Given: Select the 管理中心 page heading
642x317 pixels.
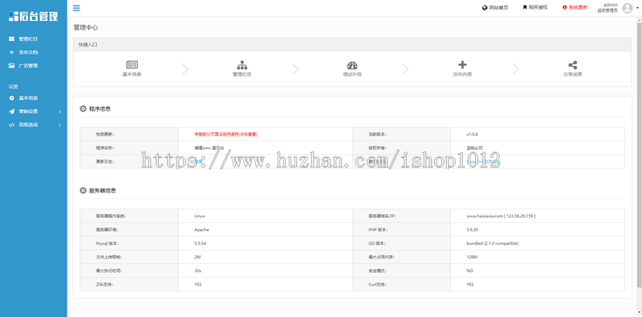Looking at the screenshot, I should [x=86, y=27].
